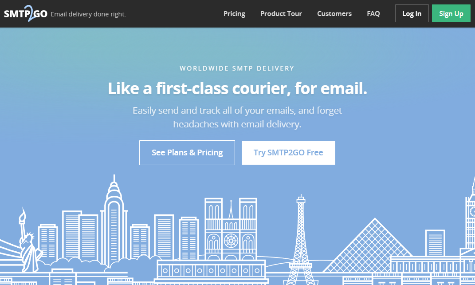The width and height of the screenshot is (475, 285).
Task: Click the Worldwide SMTP Delivery subtitle
Action: coord(237,68)
